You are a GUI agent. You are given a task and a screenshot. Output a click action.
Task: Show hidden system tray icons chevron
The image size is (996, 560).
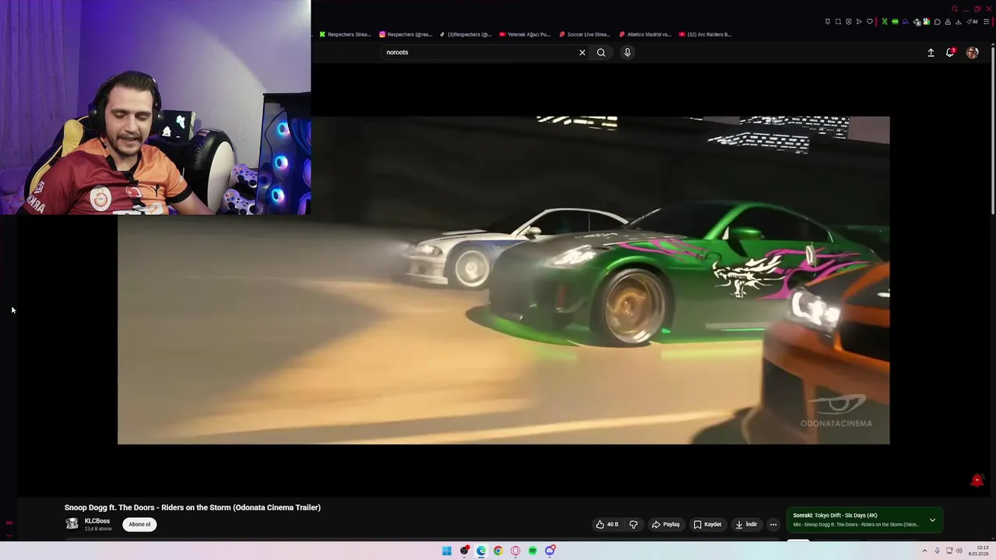924,551
